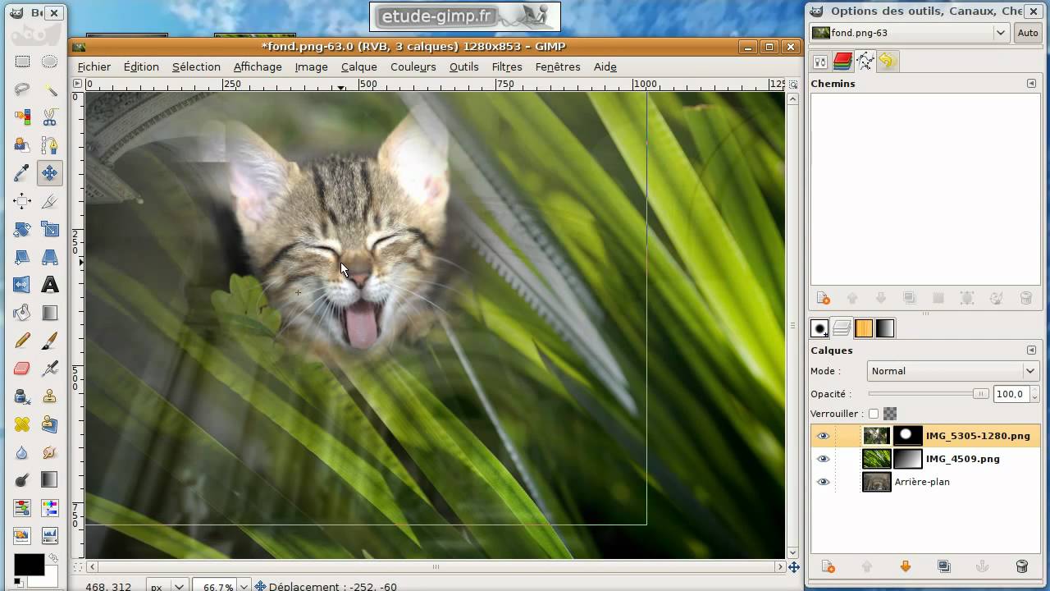Hide the IMG_5305-1280.png layer
Image resolution: width=1050 pixels, height=591 pixels.
(x=824, y=436)
